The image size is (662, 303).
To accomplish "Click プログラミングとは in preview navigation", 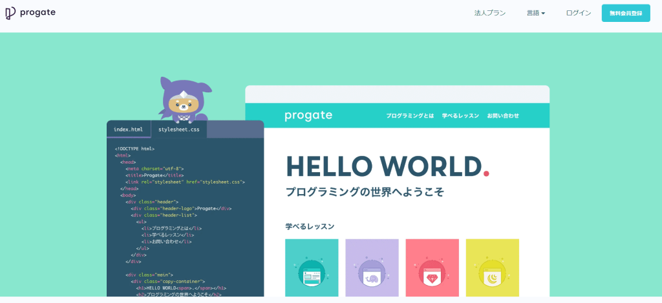I will [410, 116].
